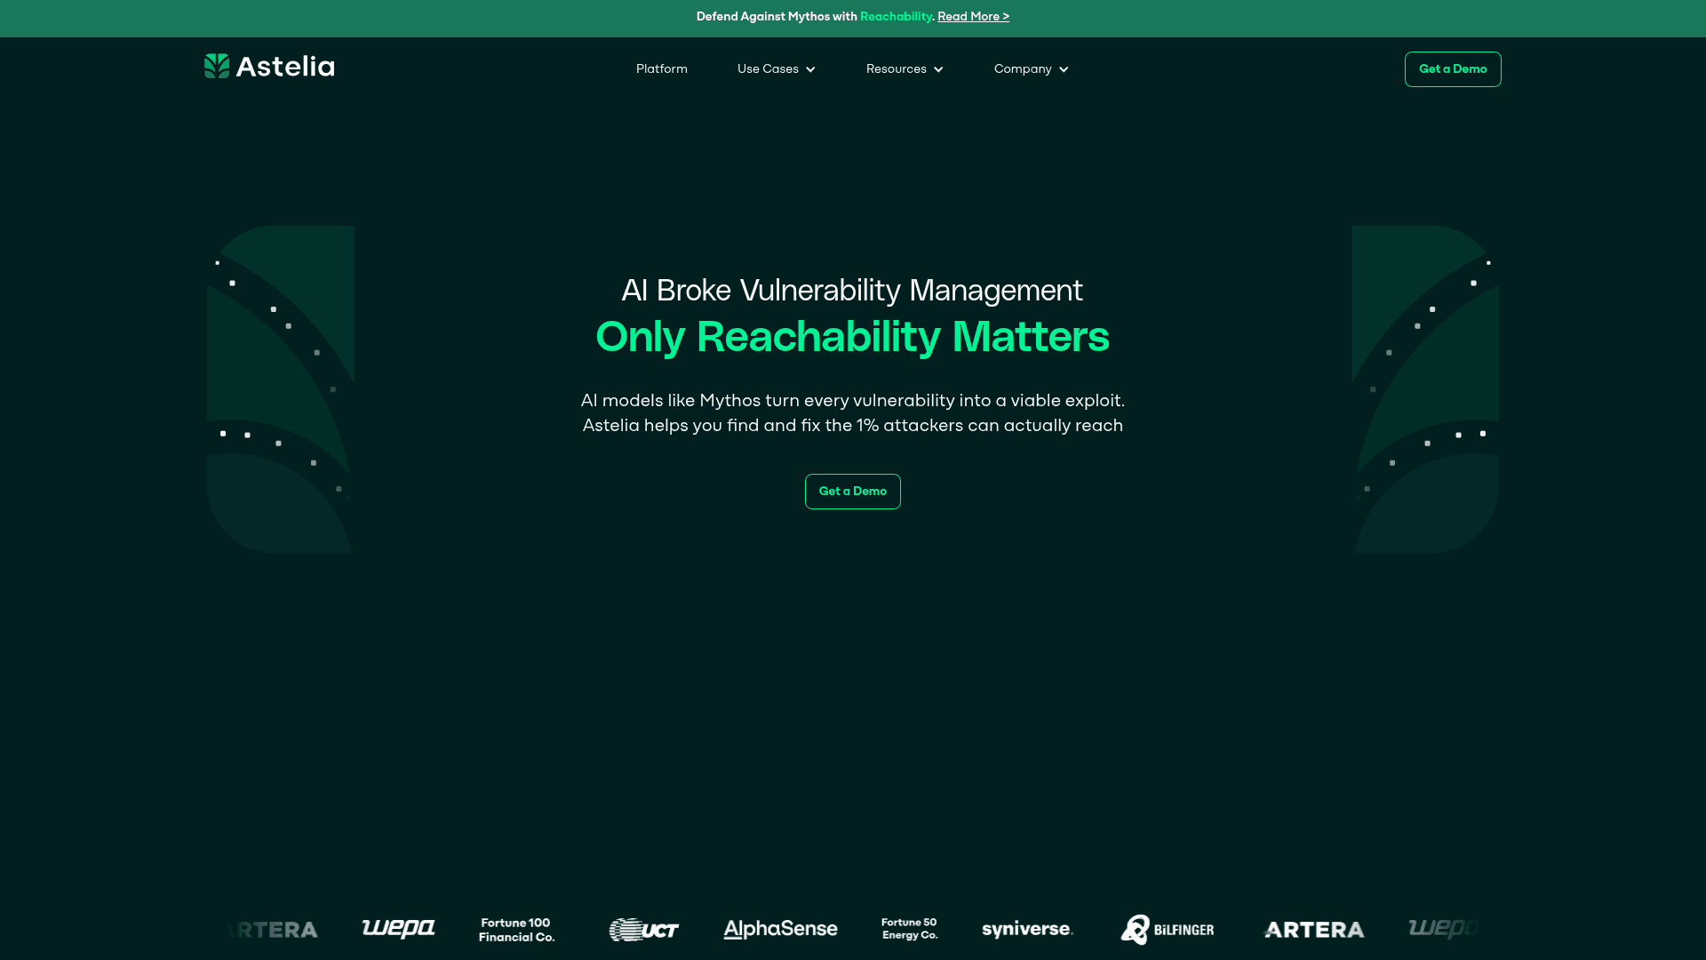Select the Fortune 50 Energy Co. logo
1706x960 pixels.
pos(910,929)
